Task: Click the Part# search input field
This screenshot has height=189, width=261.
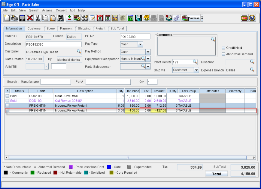Action: click(108, 82)
